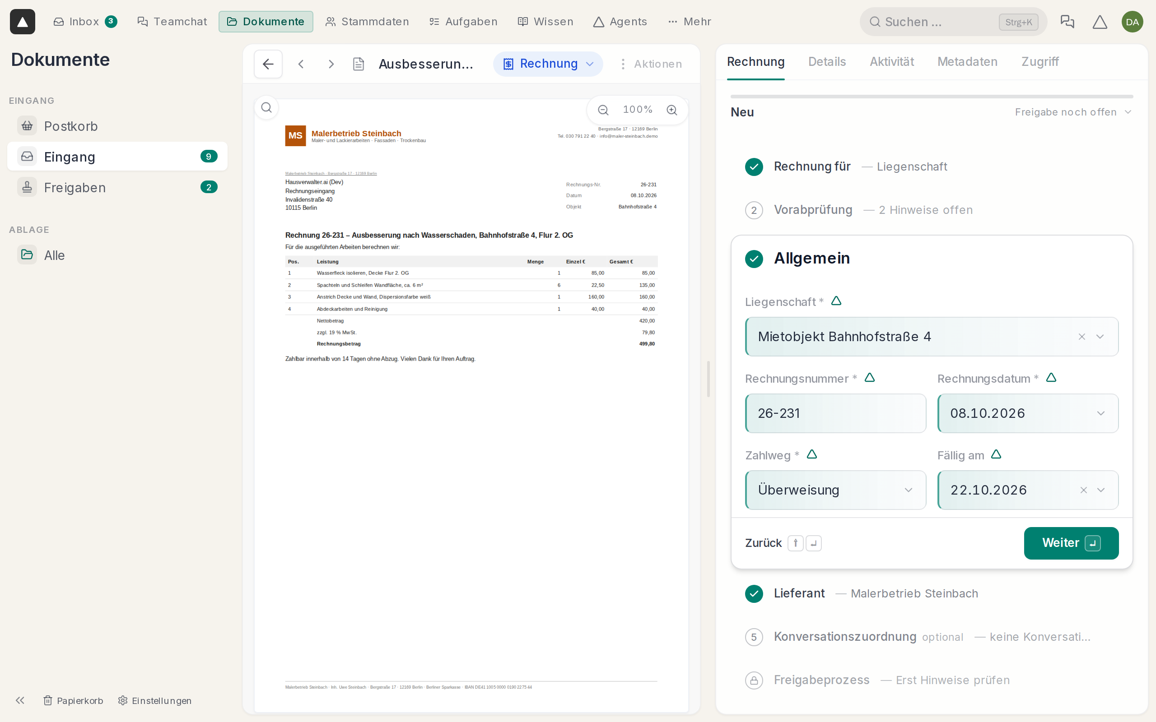Switch to the Metadaten tab
Screen dimensions: 1156x722
(967, 62)
